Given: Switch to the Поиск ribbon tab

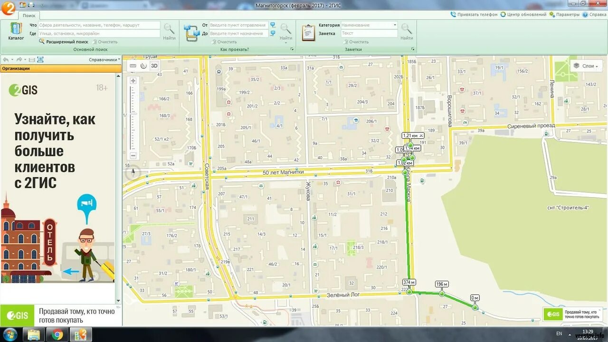Looking at the screenshot, I should click(x=29, y=15).
